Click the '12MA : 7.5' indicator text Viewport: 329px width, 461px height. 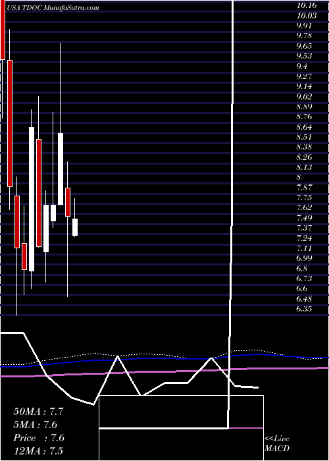[38, 451]
